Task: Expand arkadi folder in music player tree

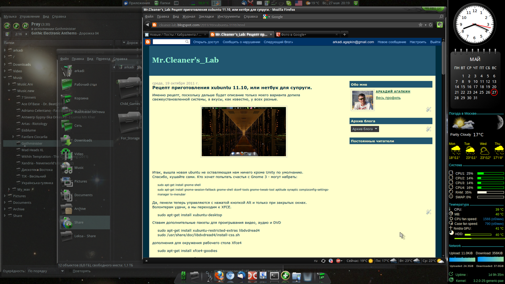Action: (5, 50)
